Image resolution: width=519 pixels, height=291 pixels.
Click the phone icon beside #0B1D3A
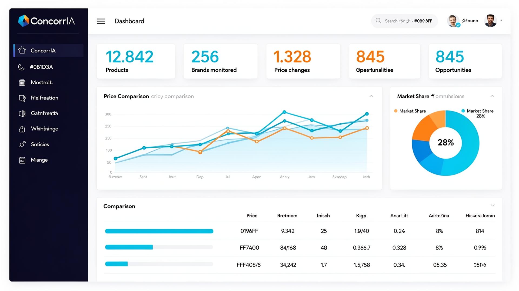(x=21, y=67)
